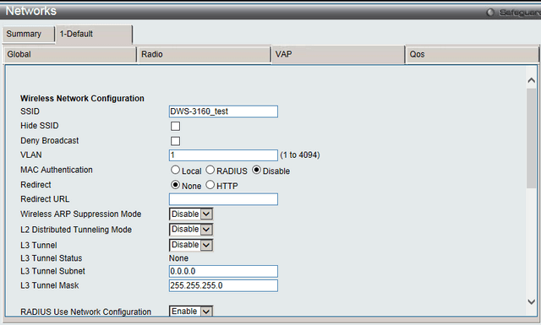
Task: Open the Qos tab
Action: point(473,55)
